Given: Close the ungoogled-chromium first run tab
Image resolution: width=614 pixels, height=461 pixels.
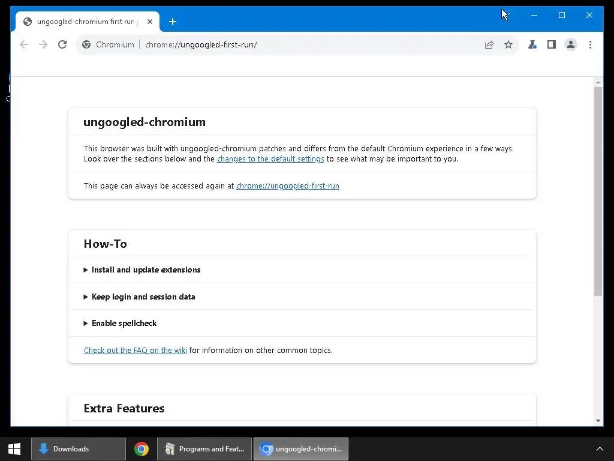Looking at the screenshot, I should 149,22.
